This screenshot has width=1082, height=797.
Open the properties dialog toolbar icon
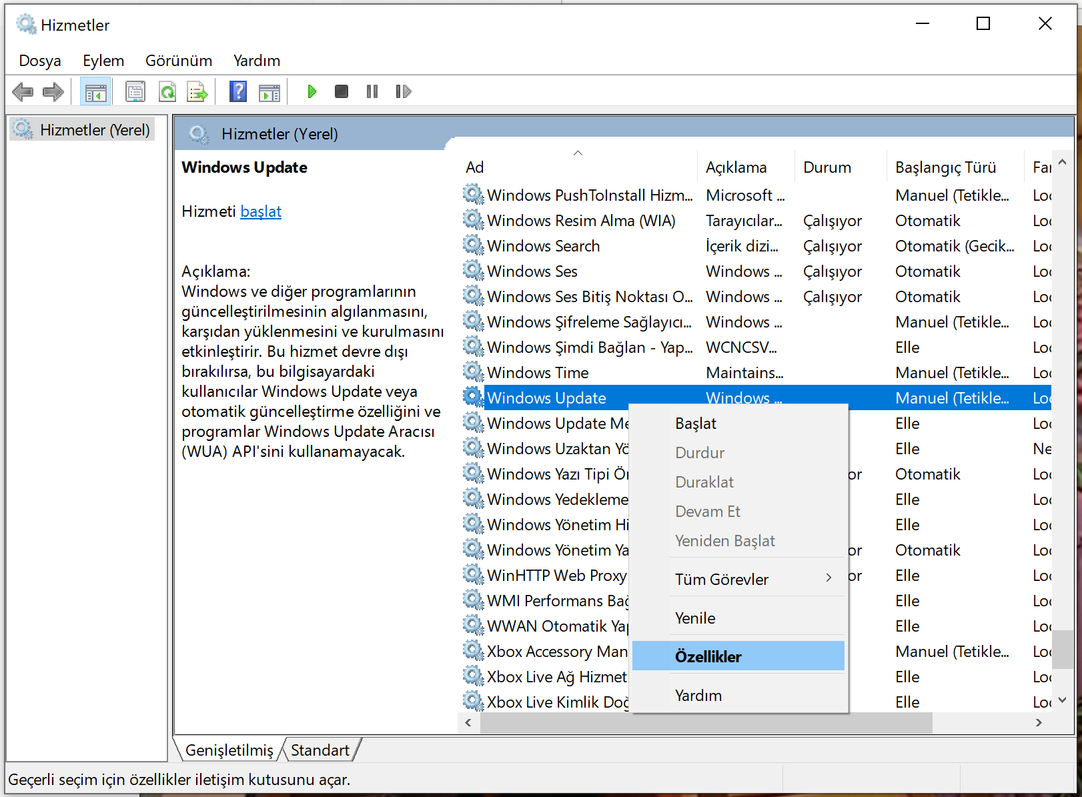135,91
